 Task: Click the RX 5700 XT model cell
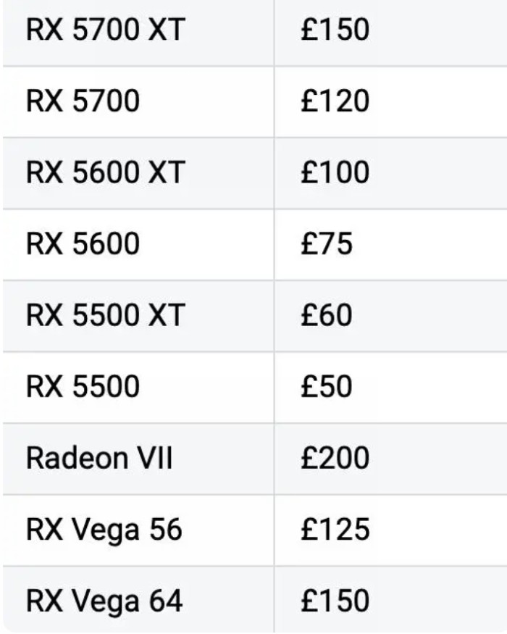click(x=106, y=30)
